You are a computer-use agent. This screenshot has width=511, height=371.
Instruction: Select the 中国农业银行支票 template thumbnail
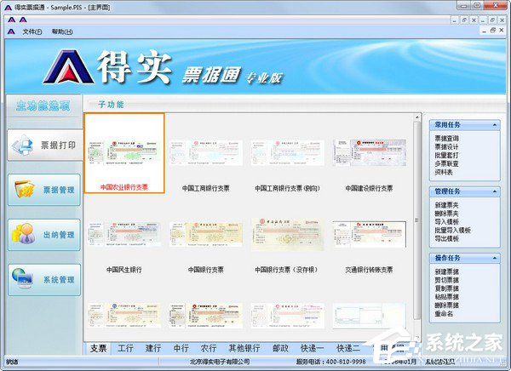tap(124, 153)
